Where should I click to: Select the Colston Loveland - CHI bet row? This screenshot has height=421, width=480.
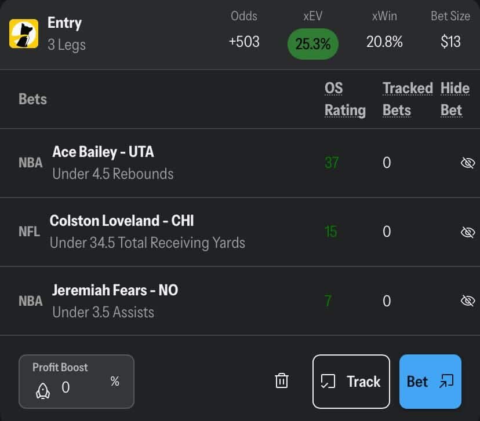[147, 232]
